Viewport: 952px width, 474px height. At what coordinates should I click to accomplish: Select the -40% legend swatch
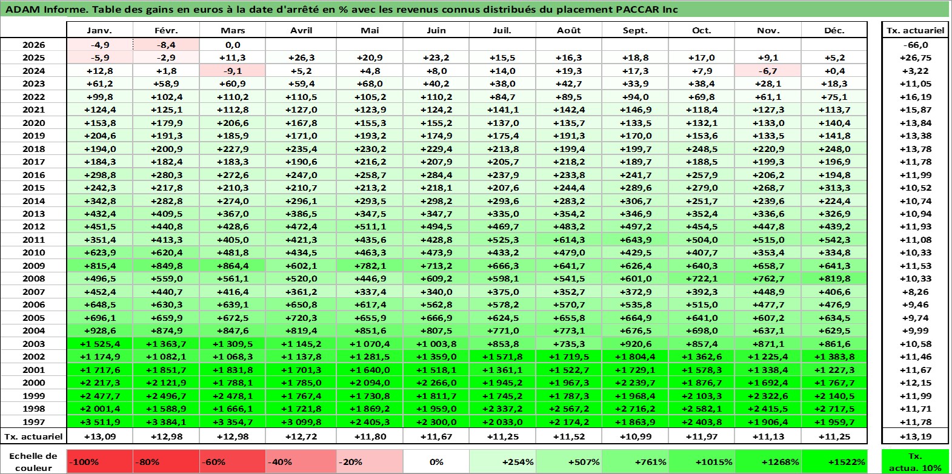pyautogui.click(x=301, y=461)
